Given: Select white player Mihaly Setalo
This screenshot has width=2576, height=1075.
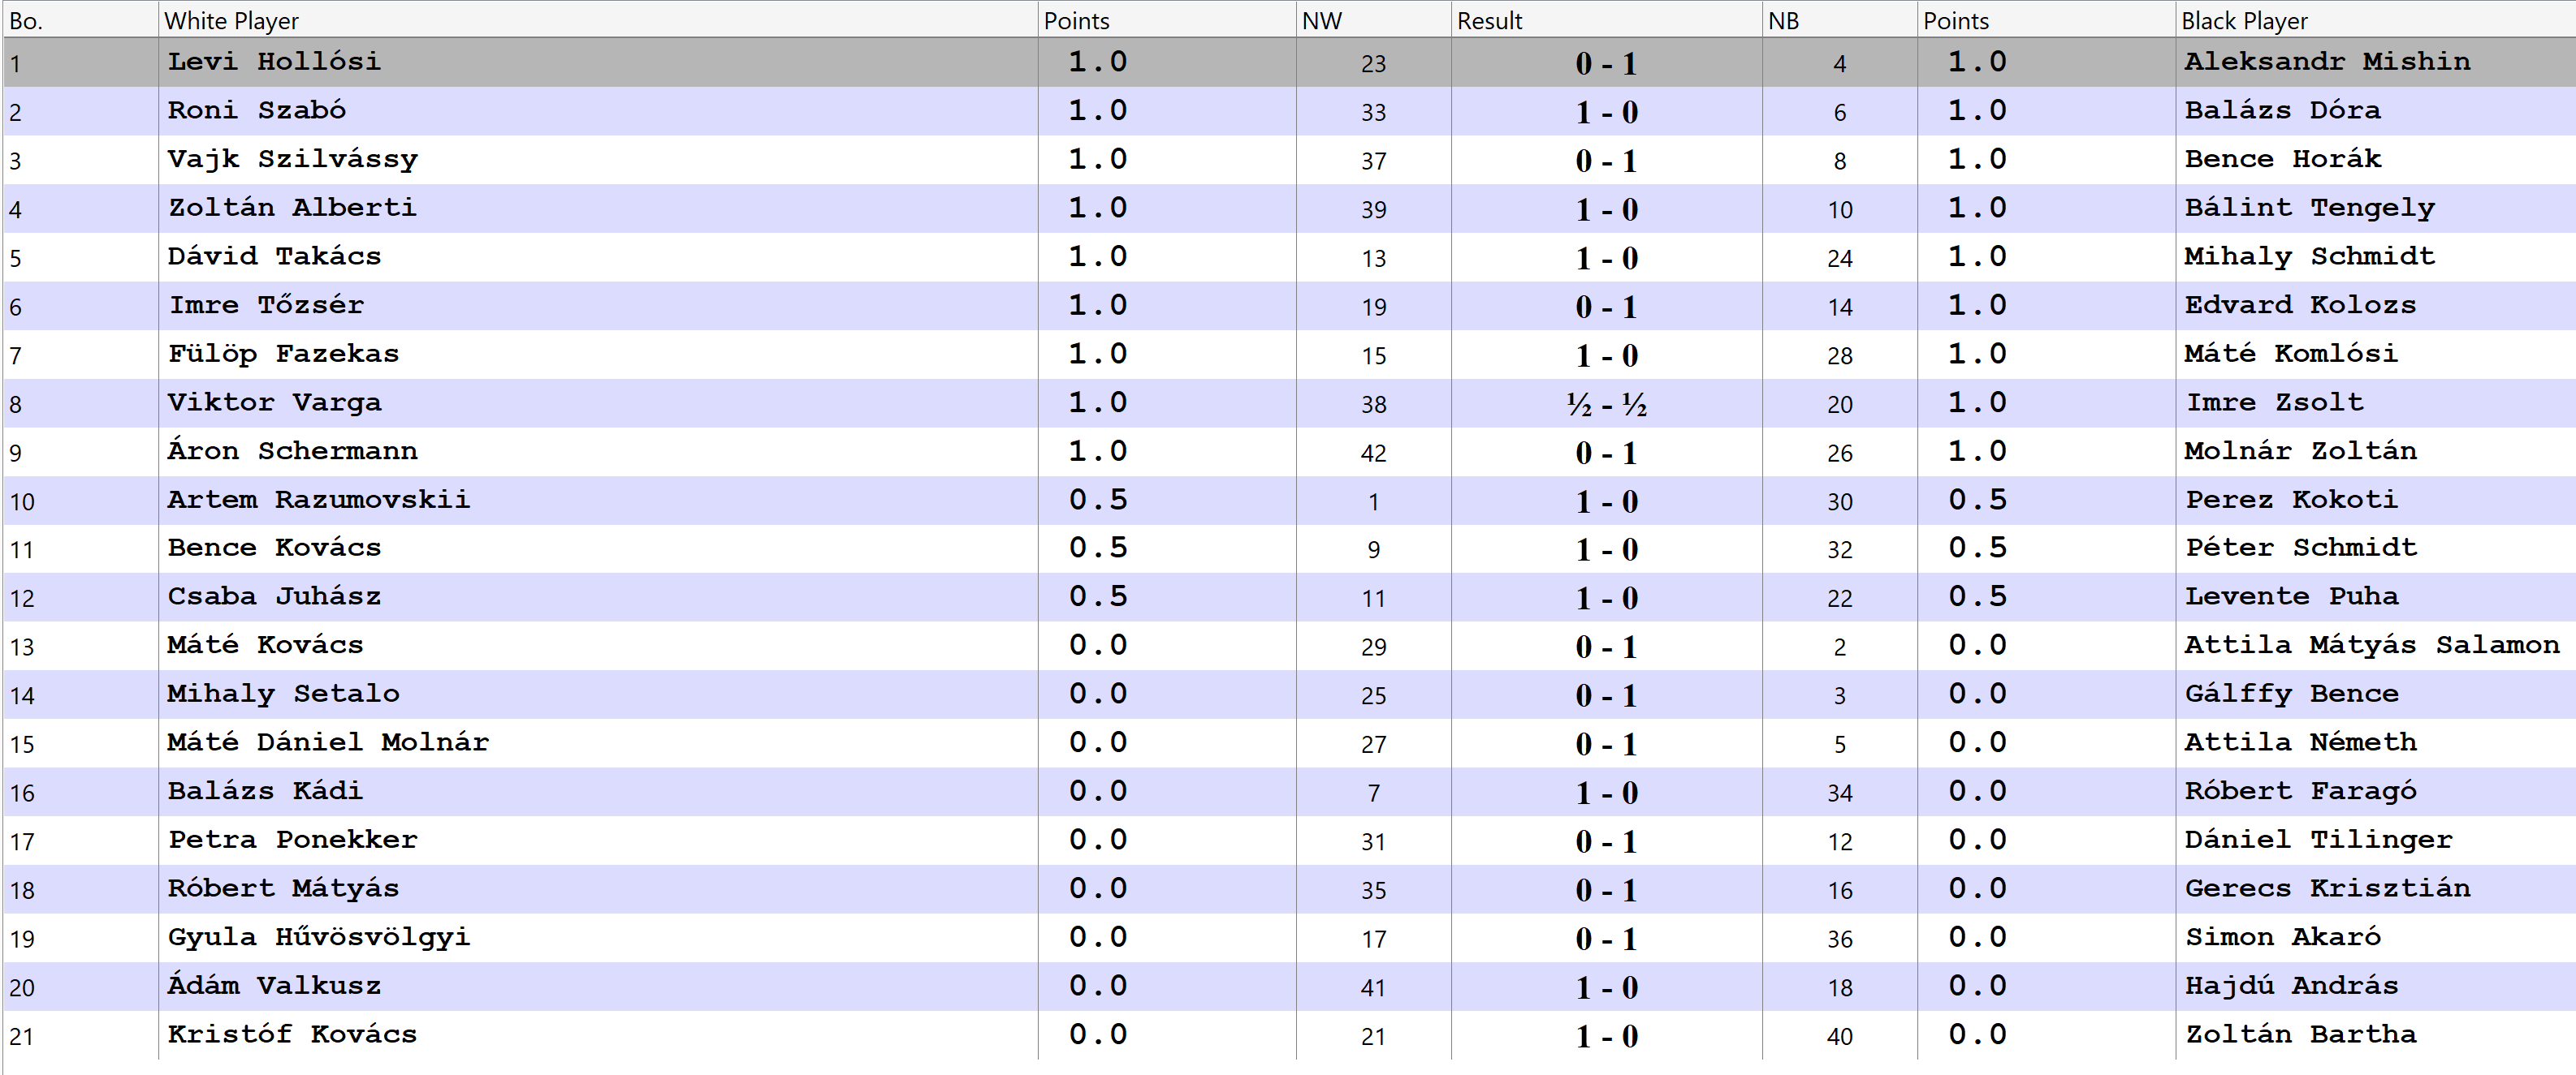Looking at the screenshot, I should coord(284,694).
